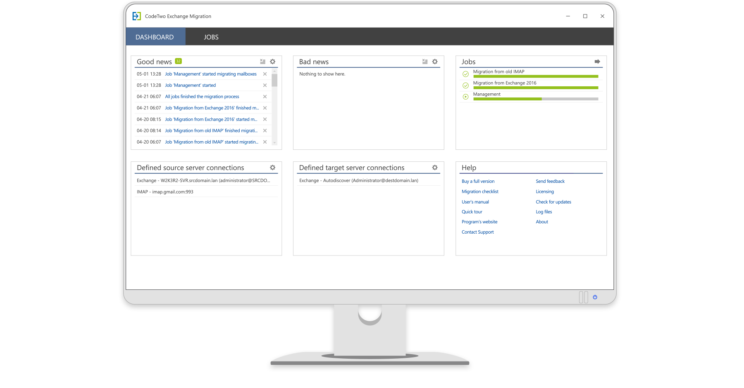This screenshot has height=388, width=744.
Task: Open the Jobs panel arrow icon
Action: coord(597,61)
